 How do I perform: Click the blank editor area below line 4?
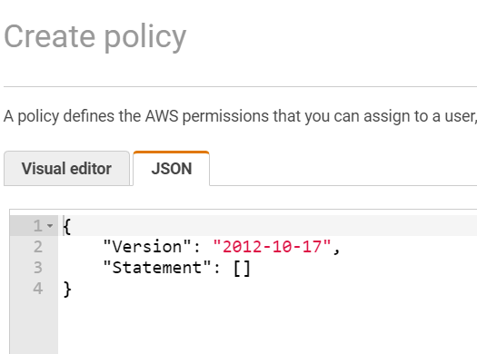coord(268,327)
